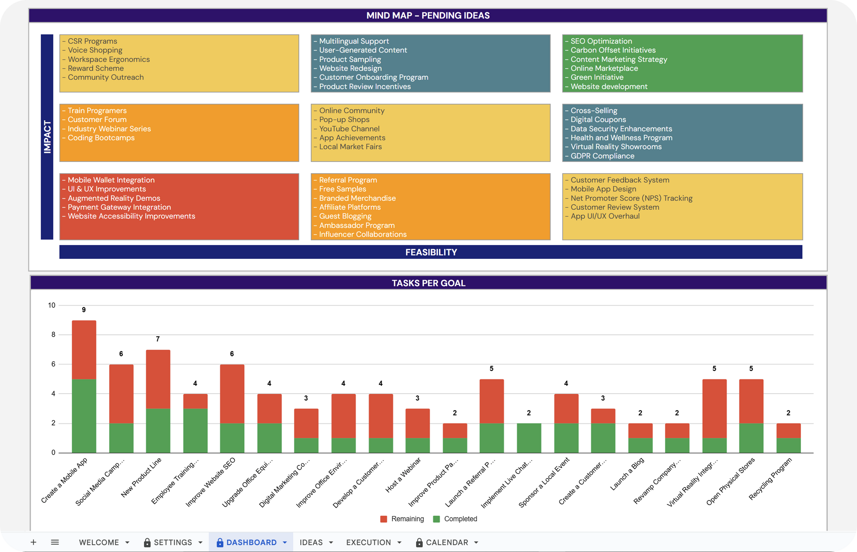Image resolution: width=857 pixels, height=552 pixels.
Task: Open the CALENDAR tab dropdown arrow
Action: tap(476, 543)
